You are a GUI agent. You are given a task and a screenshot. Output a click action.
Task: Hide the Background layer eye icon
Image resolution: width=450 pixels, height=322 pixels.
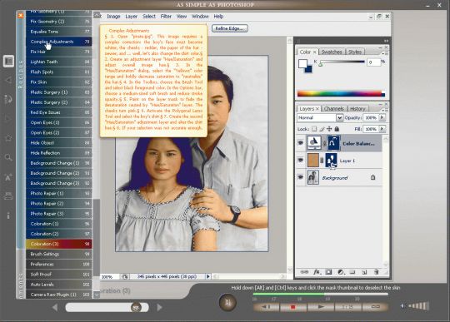tap(301, 177)
